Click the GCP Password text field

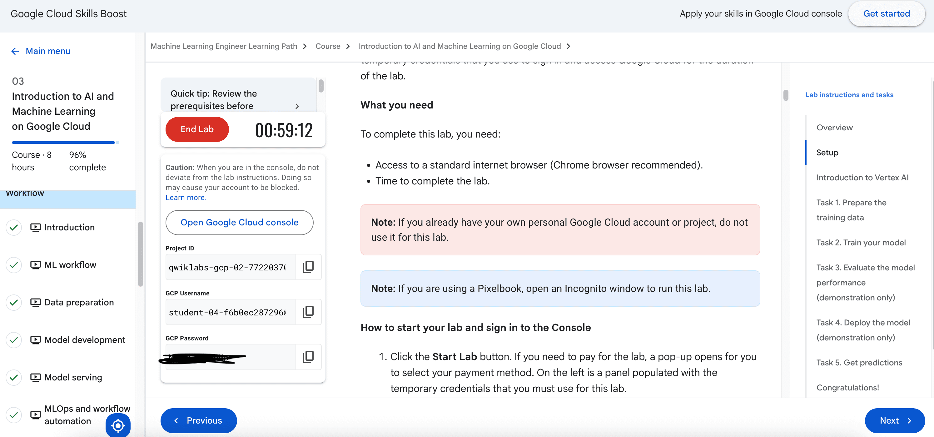[x=230, y=357]
